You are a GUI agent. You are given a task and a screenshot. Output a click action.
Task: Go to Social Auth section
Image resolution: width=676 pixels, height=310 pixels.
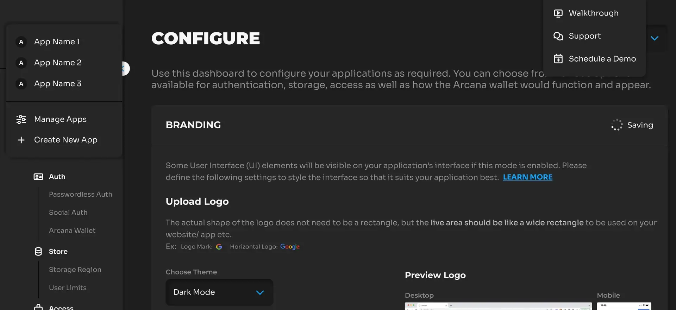(68, 213)
